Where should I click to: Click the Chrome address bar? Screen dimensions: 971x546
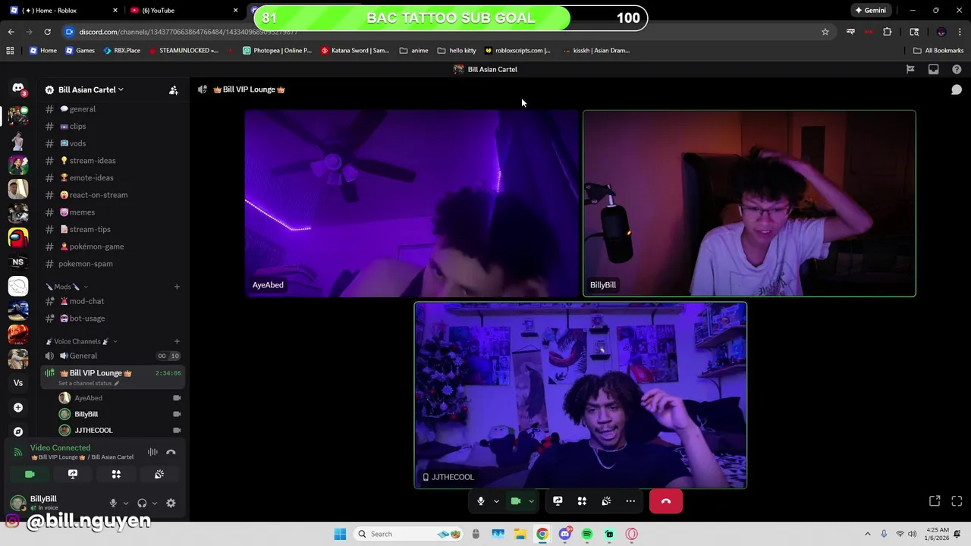tap(440, 32)
